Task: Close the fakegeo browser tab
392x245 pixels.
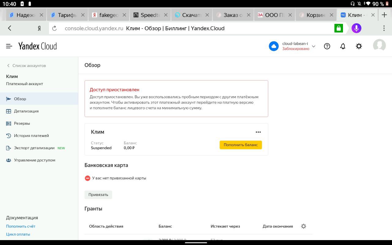Action: (124, 15)
